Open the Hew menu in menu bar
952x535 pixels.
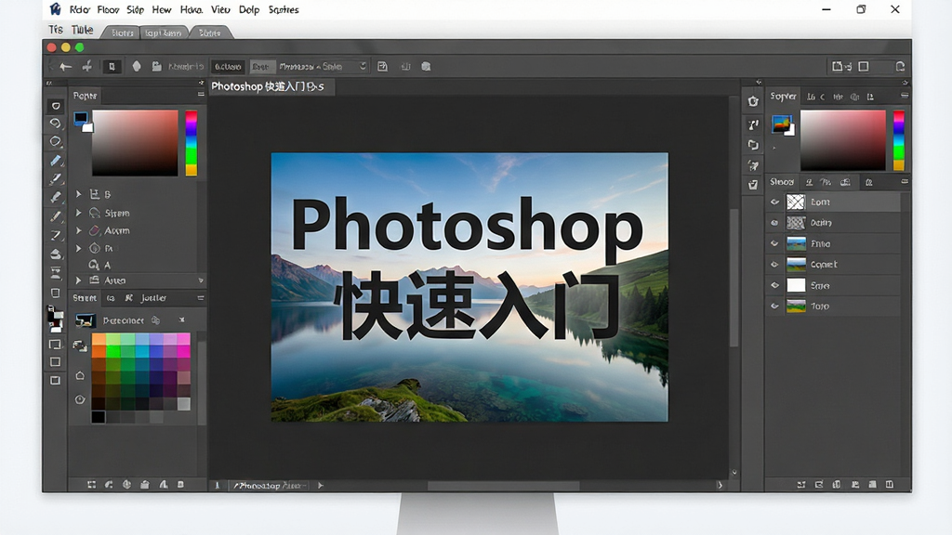(162, 9)
